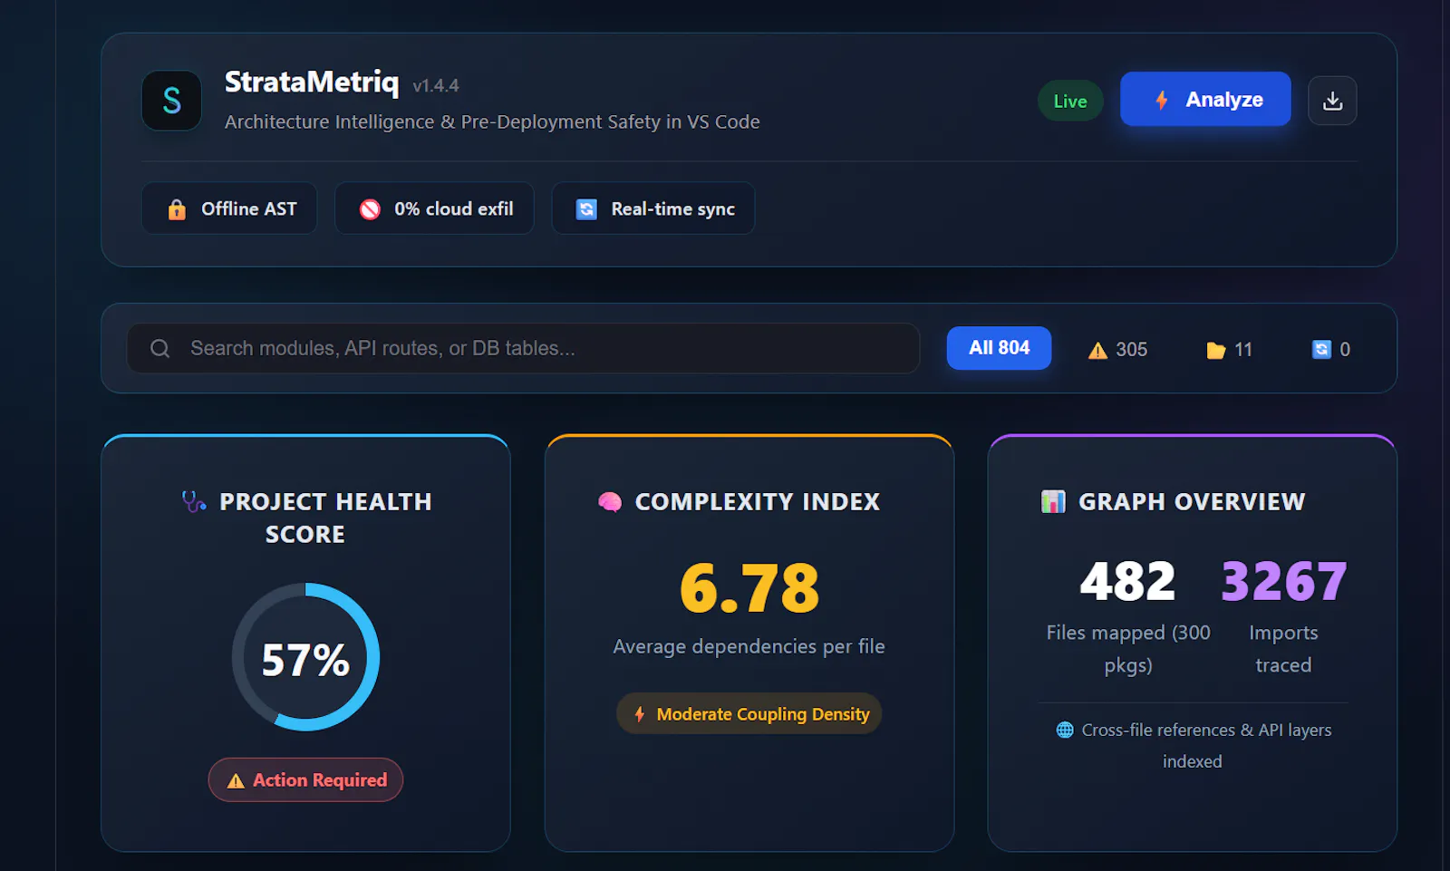
Task: Click the download export icon button
Action: click(x=1332, y=101)
